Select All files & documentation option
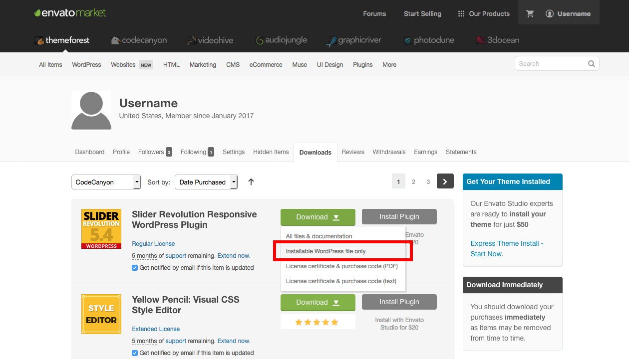 coord(319,236)
